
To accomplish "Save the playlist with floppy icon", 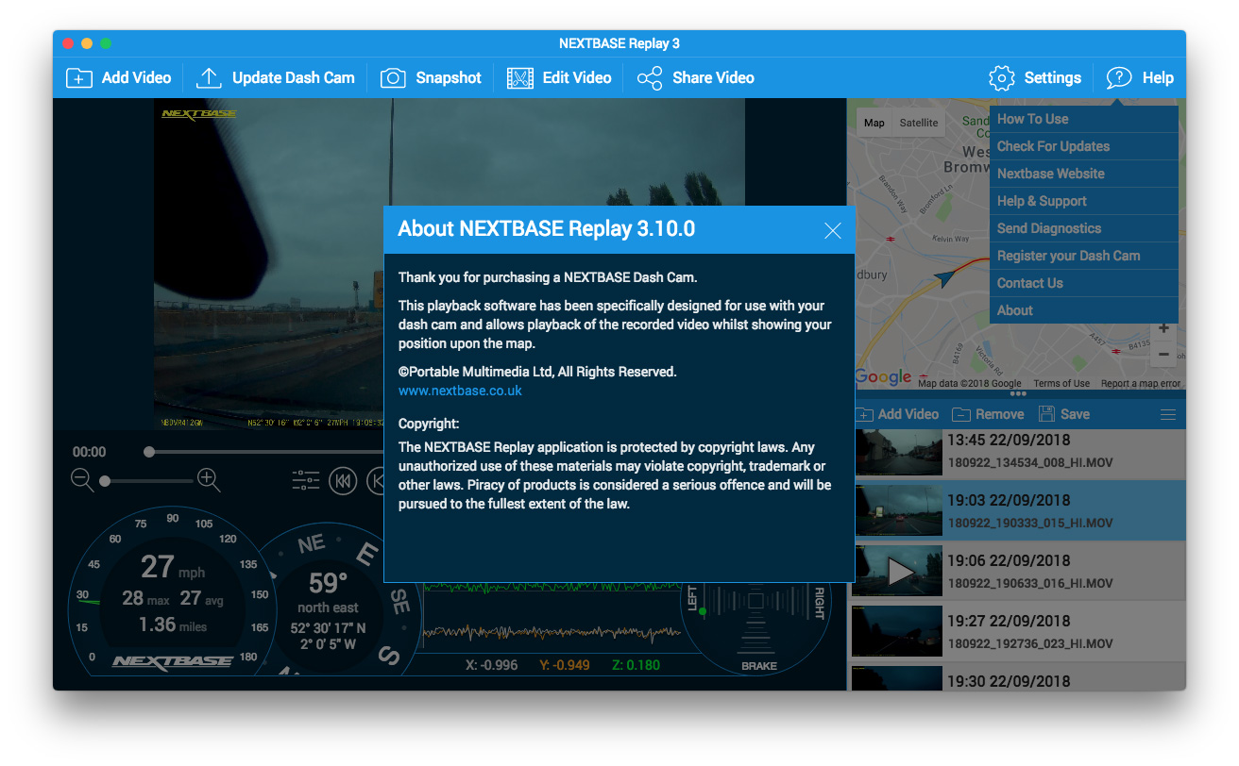I will tap(1046, 414).
